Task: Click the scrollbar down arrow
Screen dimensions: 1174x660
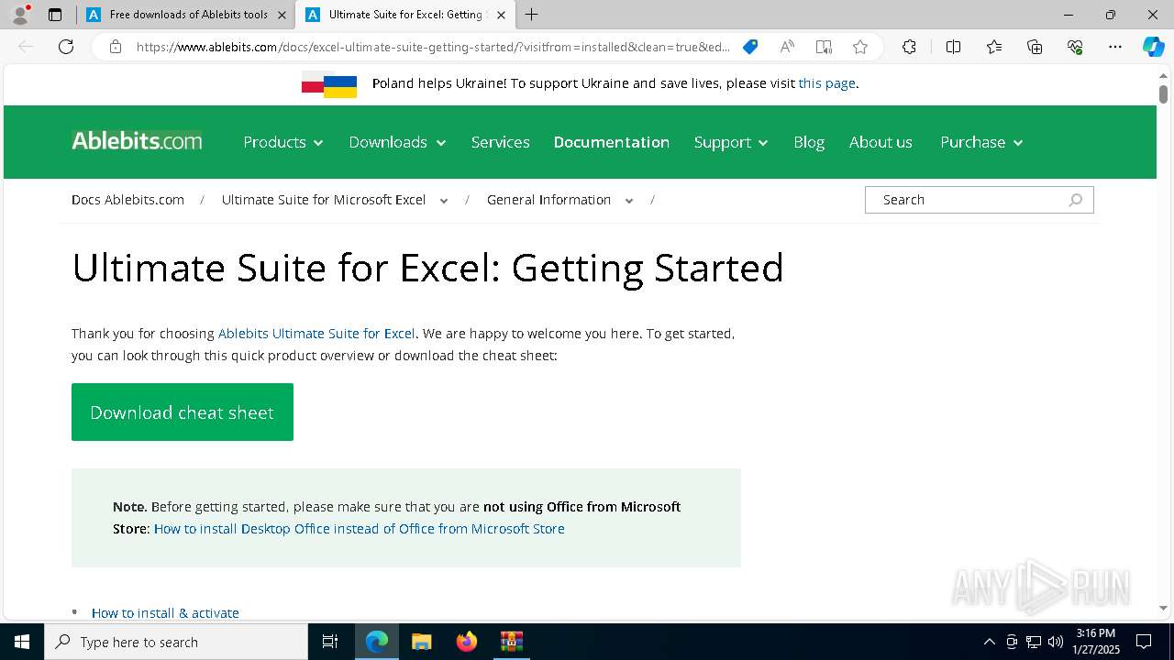Action: (x=1163, y=608)
